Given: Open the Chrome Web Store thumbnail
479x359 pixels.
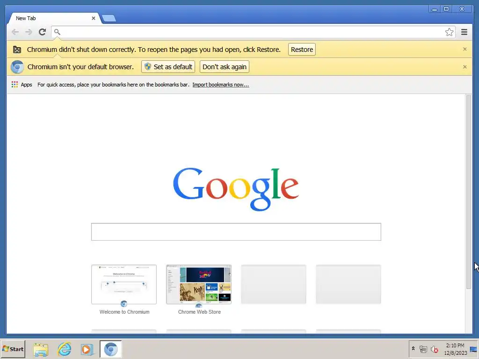Looking at the screenshot, I should coord(198,284).
